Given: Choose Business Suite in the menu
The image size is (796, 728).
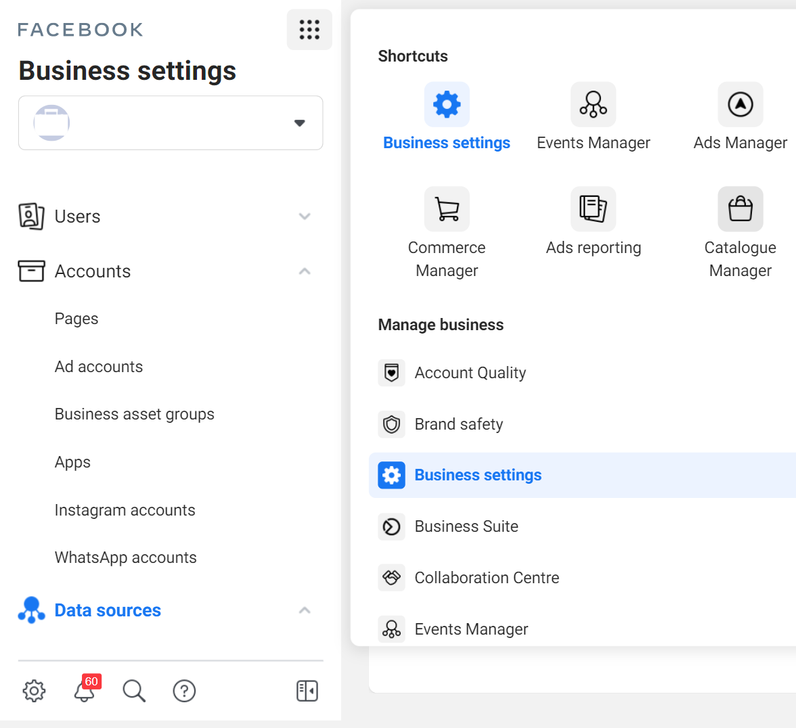Looking at the screenshot, I should (466, 526).
